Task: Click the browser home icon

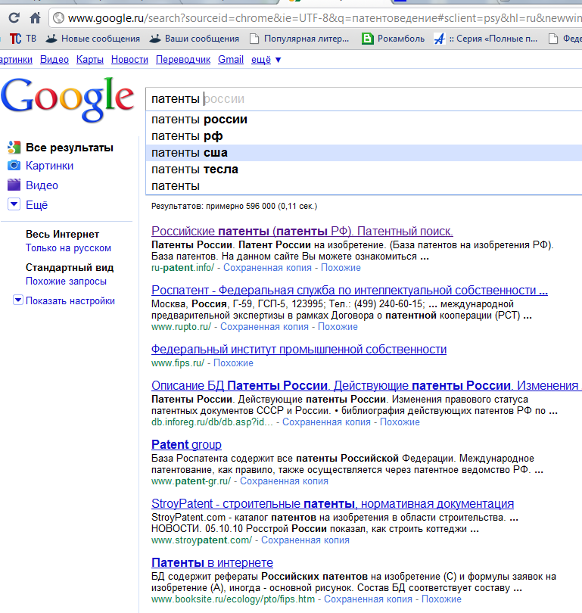Action: coord(35,17)
